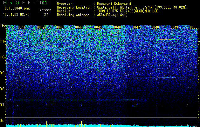The height and width of the screenshot is (127, 200).
Task: Select the file name 1001030840.png
Action: pos(17,9)
